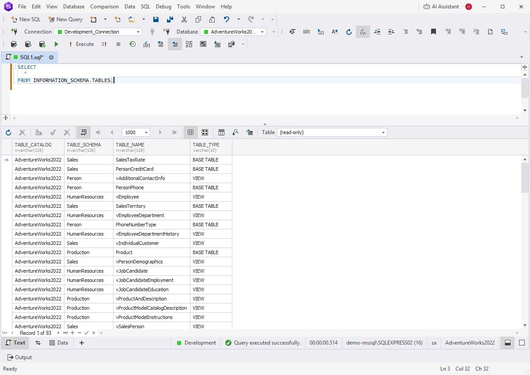The image size is (530, 375).
Task: Click the vEmployeeDepartmentHistory cell
Action: click(152, 234)
